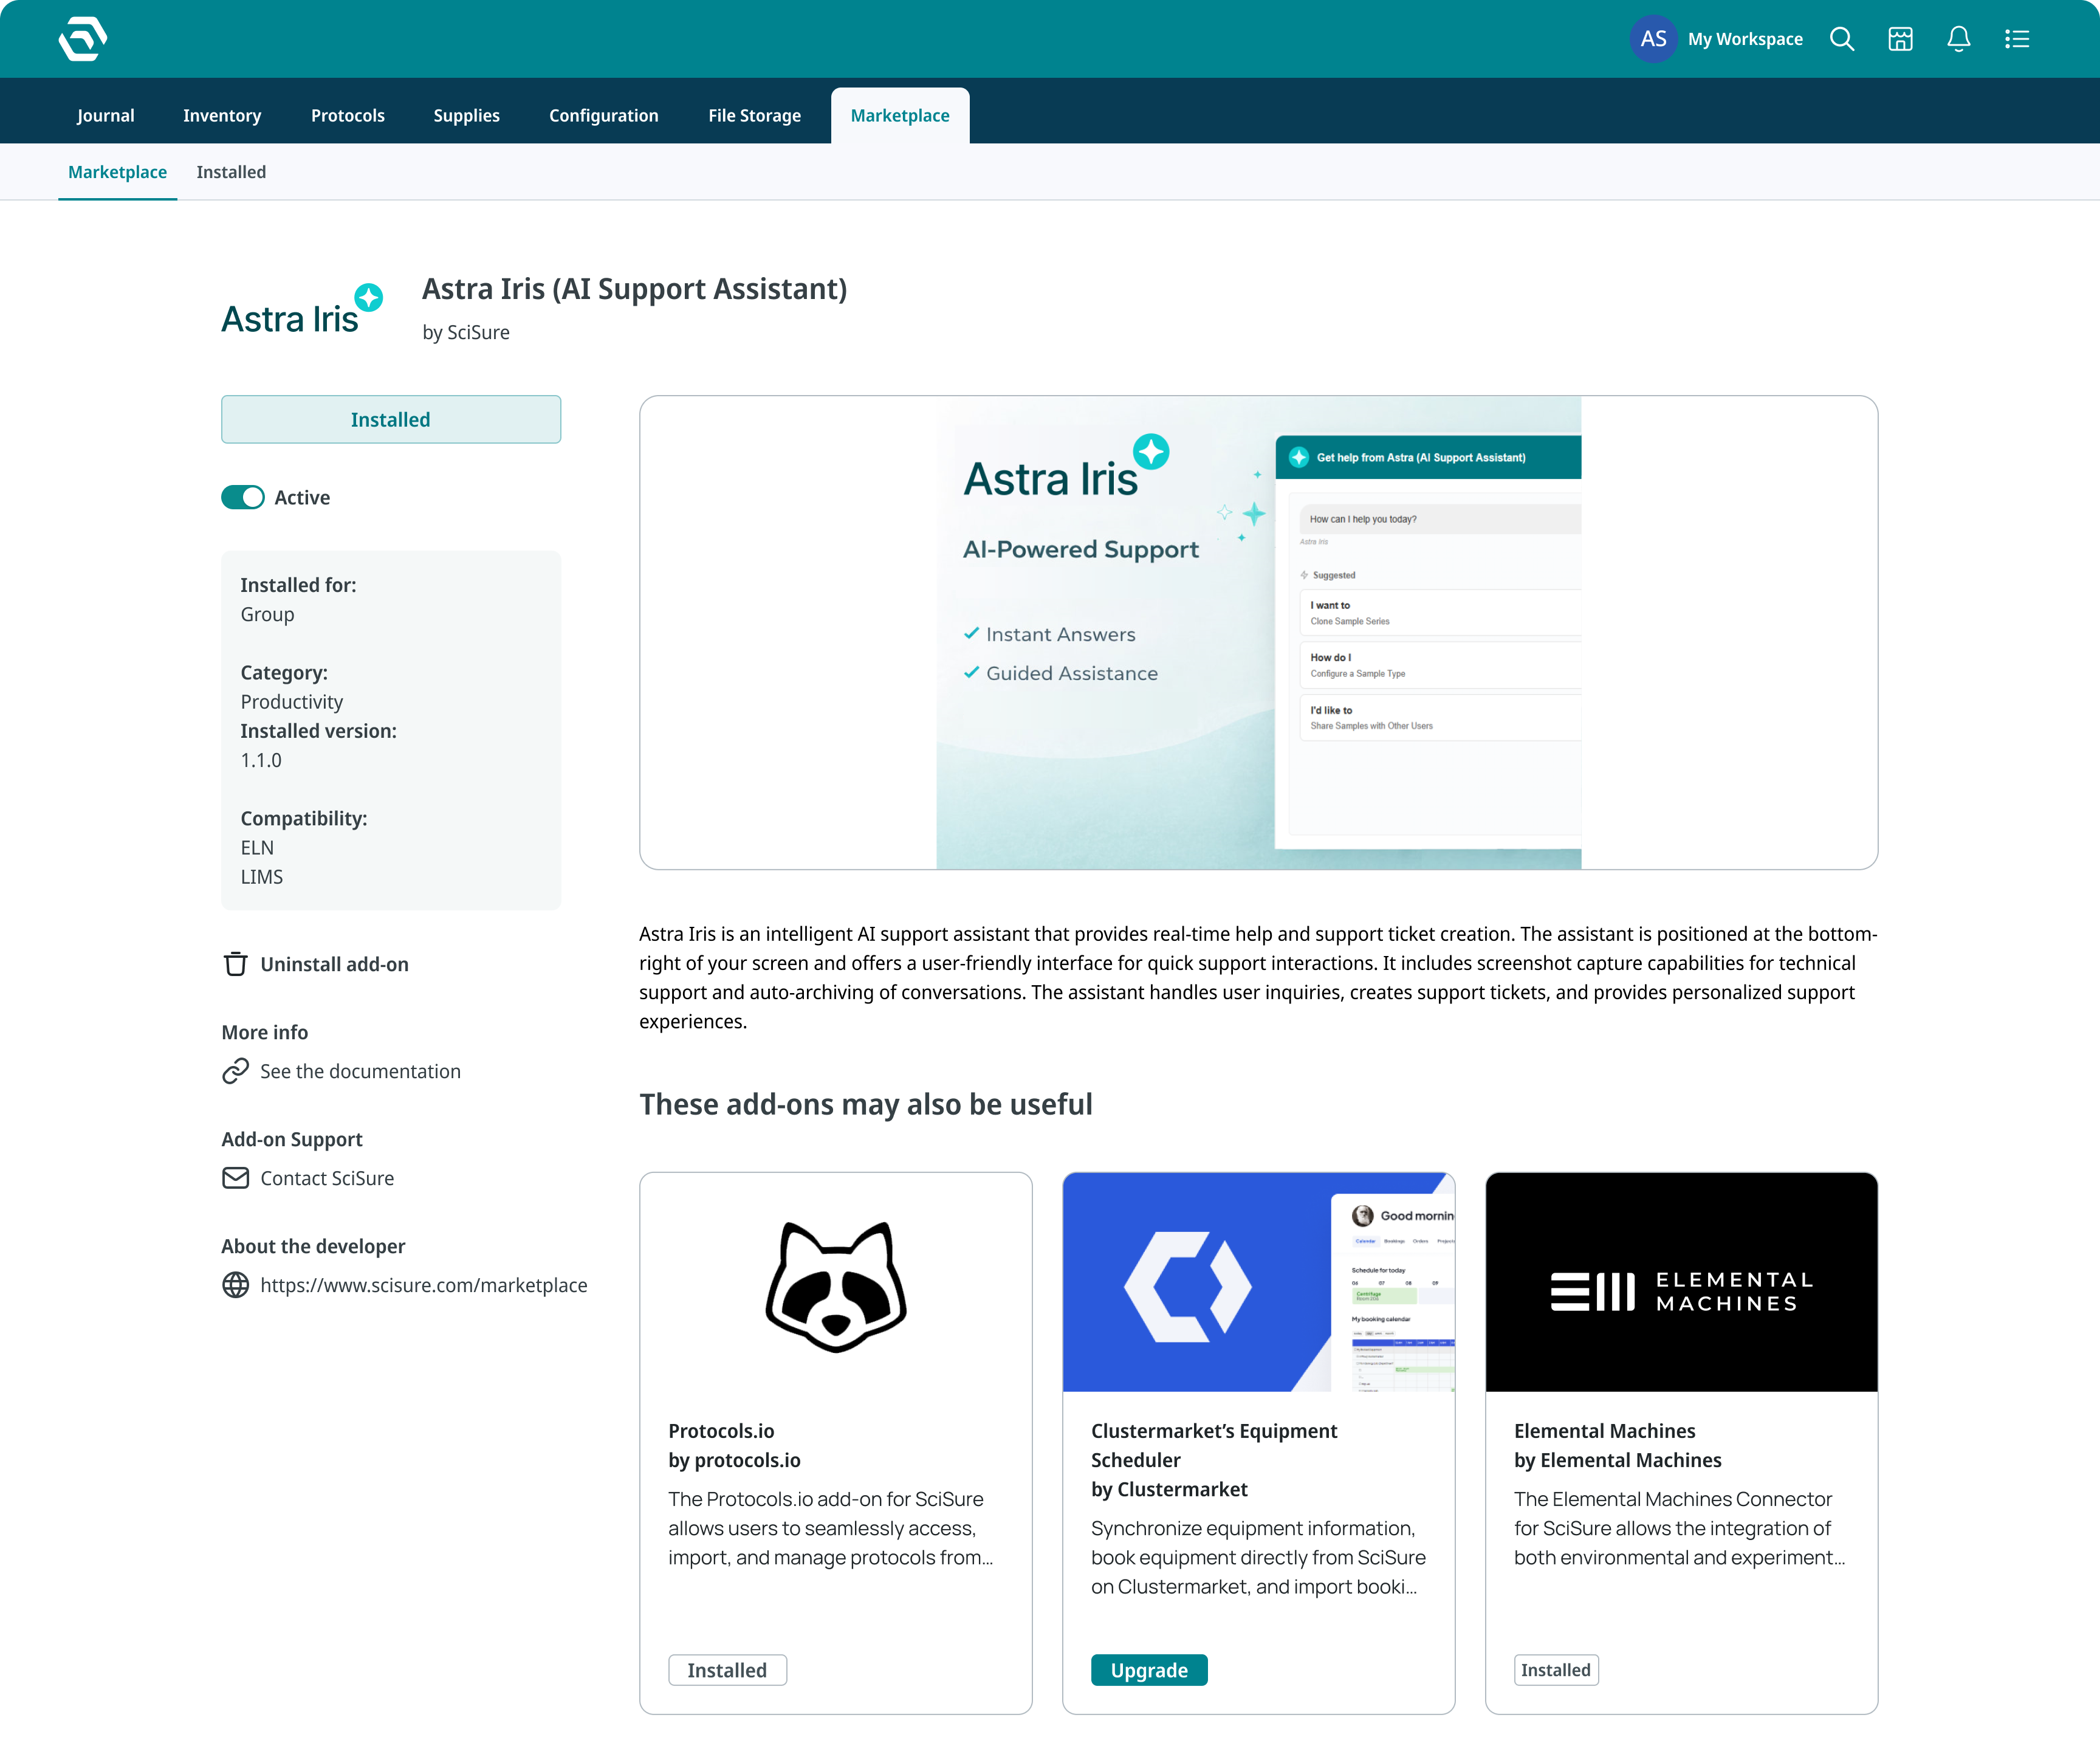Open the Supplies menu tab

(466, 115)
